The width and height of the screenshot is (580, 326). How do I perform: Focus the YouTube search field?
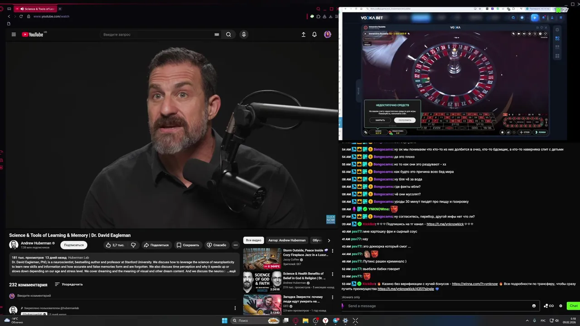point(161,34)
